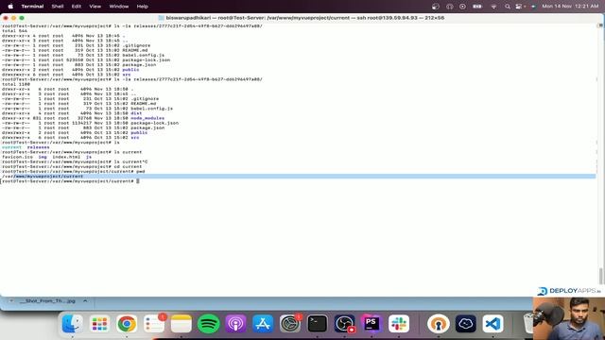Screen dimensions: 605x340
Task: Click the terminal prompt cursor on the last line
Action: click(138, 180)
